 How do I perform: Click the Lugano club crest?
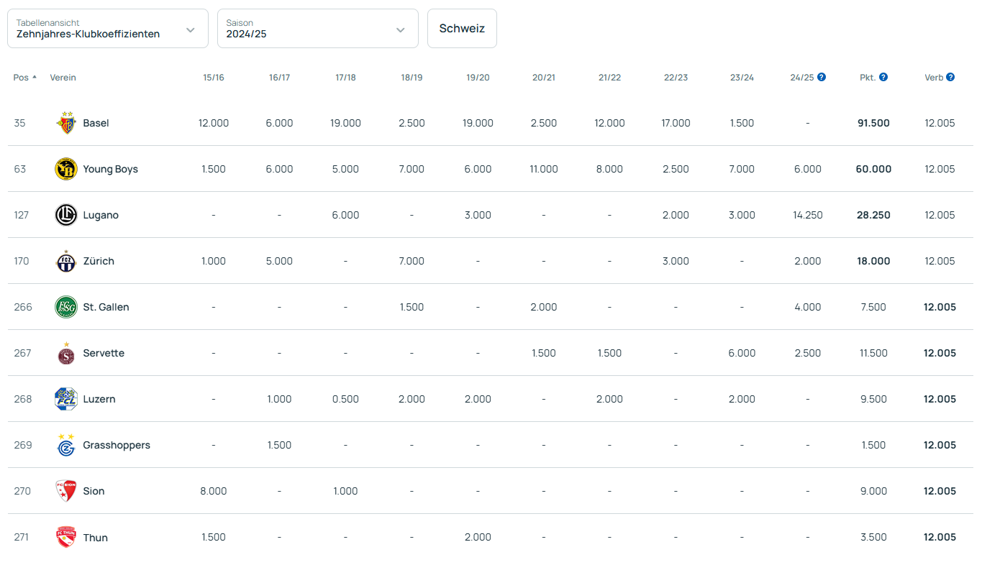tap(66, 215)
